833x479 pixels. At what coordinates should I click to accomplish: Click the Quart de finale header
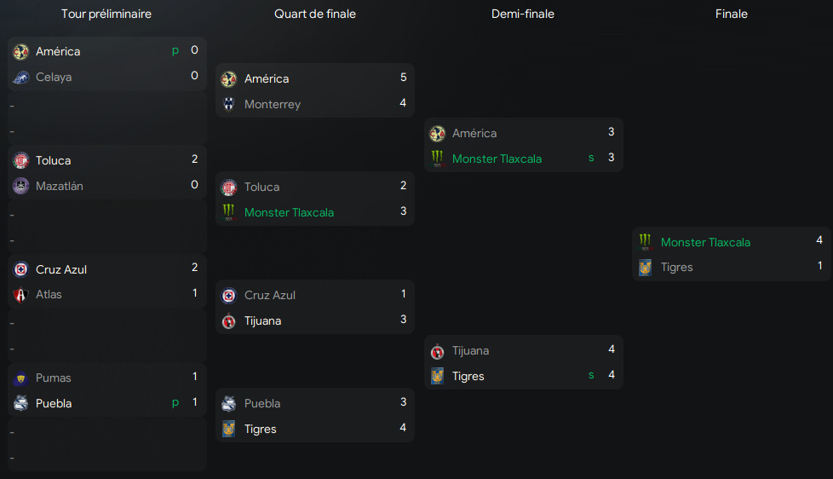click(315, 14)
